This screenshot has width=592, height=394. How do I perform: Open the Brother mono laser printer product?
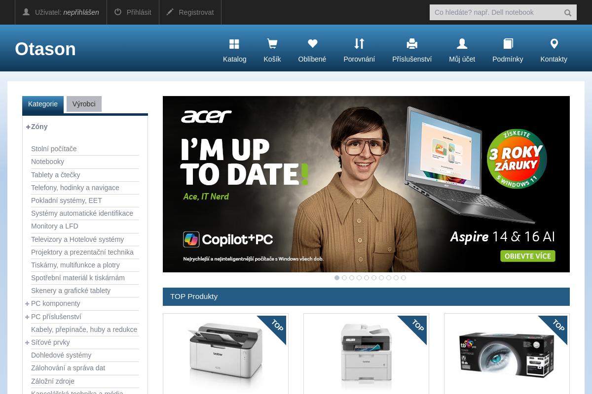(x=225, y=354)
